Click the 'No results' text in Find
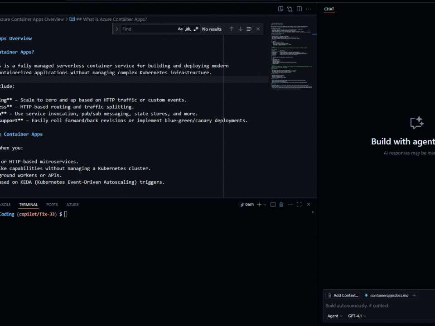Viewport: 435px width, 326px height. (x=212, y=29)
